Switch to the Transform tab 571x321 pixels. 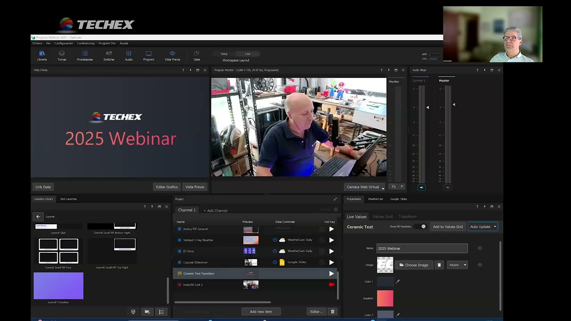[408, 217]
